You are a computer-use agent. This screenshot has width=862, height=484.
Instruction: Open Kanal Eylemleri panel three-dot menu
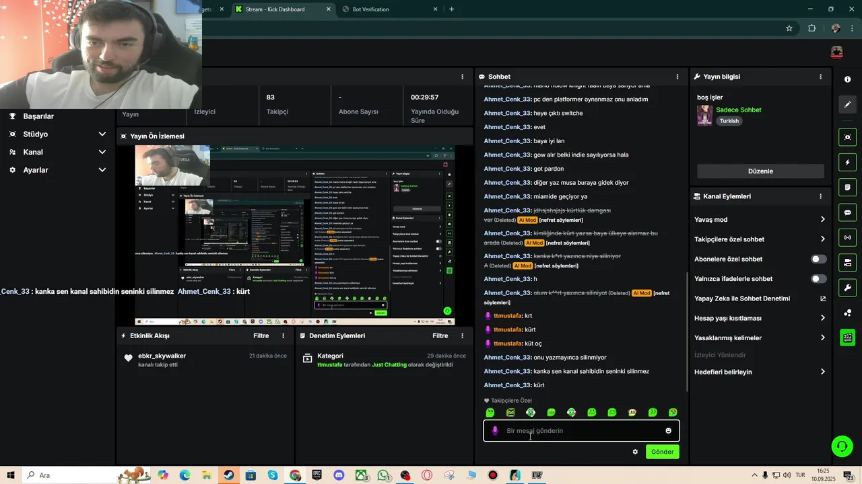pos(820,196)
